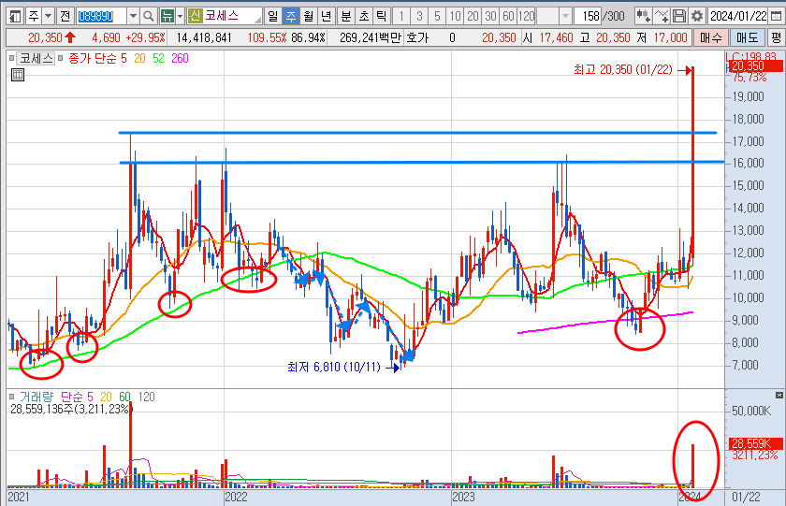Click the red 28,559K volume axis tag
The width and height of the screenshot is (786, 506).
(x=755, y=443)
